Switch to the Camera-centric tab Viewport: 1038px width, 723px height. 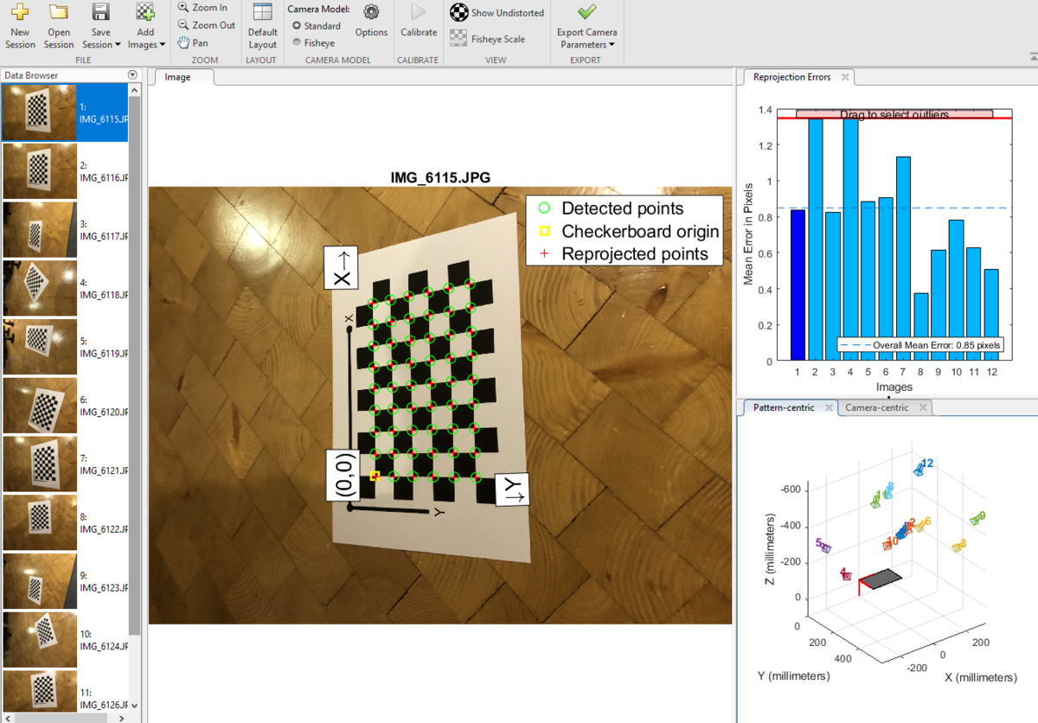click(876, 407)
